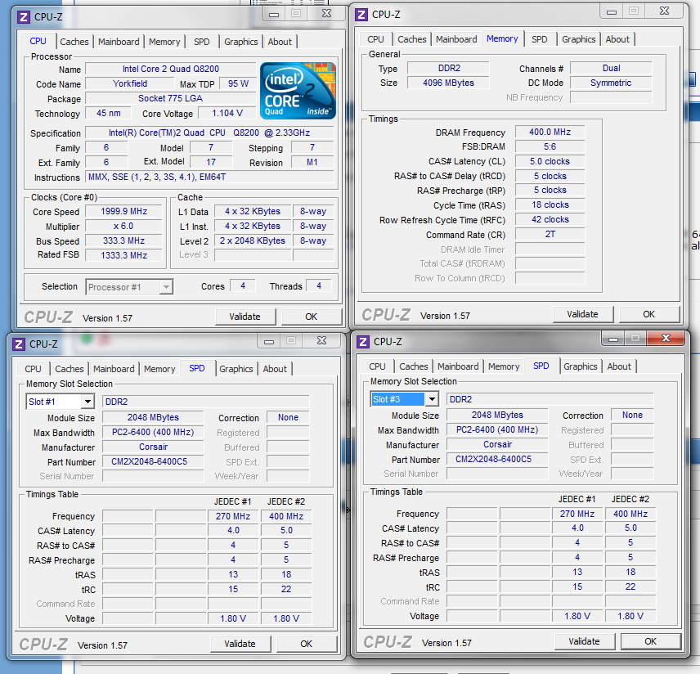Viewport: 700px width, 674px height.
Task: Open the About tab in the CPU window
Action: point(280,42)
